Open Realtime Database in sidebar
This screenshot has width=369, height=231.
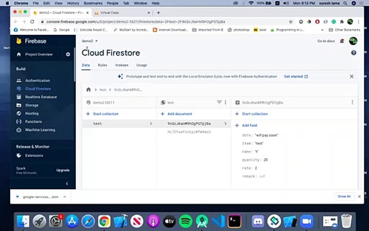pyautogui.click(x=41, y=97)
